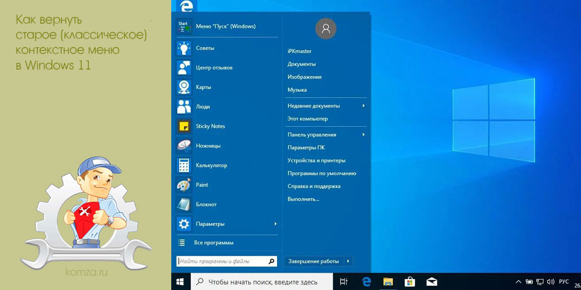Click the search magnifier in start menu
The width and height of the screenshot is (581, 290).
tap(272, 261)
